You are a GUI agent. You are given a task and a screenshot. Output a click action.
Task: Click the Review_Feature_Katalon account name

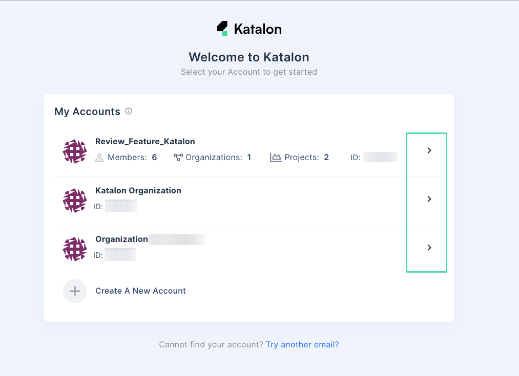(145, 141)
